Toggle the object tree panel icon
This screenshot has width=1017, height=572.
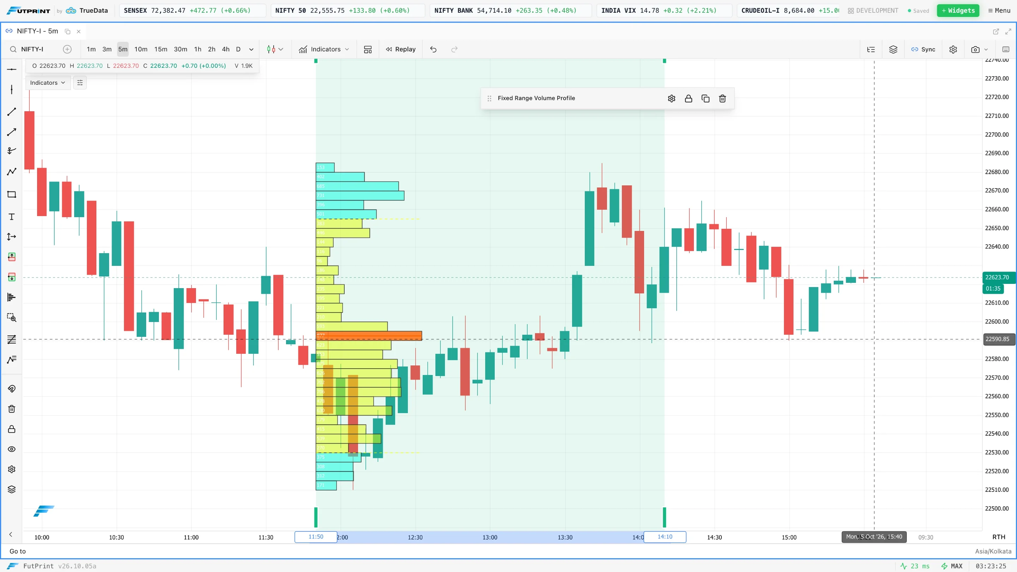pos(871,49)
